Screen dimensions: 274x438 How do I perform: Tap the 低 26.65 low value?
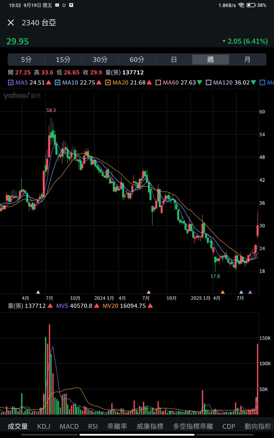[68, 73]
